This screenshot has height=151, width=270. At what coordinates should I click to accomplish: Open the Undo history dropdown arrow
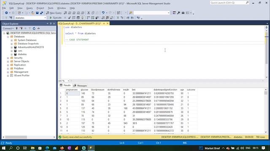pos(106,13)
